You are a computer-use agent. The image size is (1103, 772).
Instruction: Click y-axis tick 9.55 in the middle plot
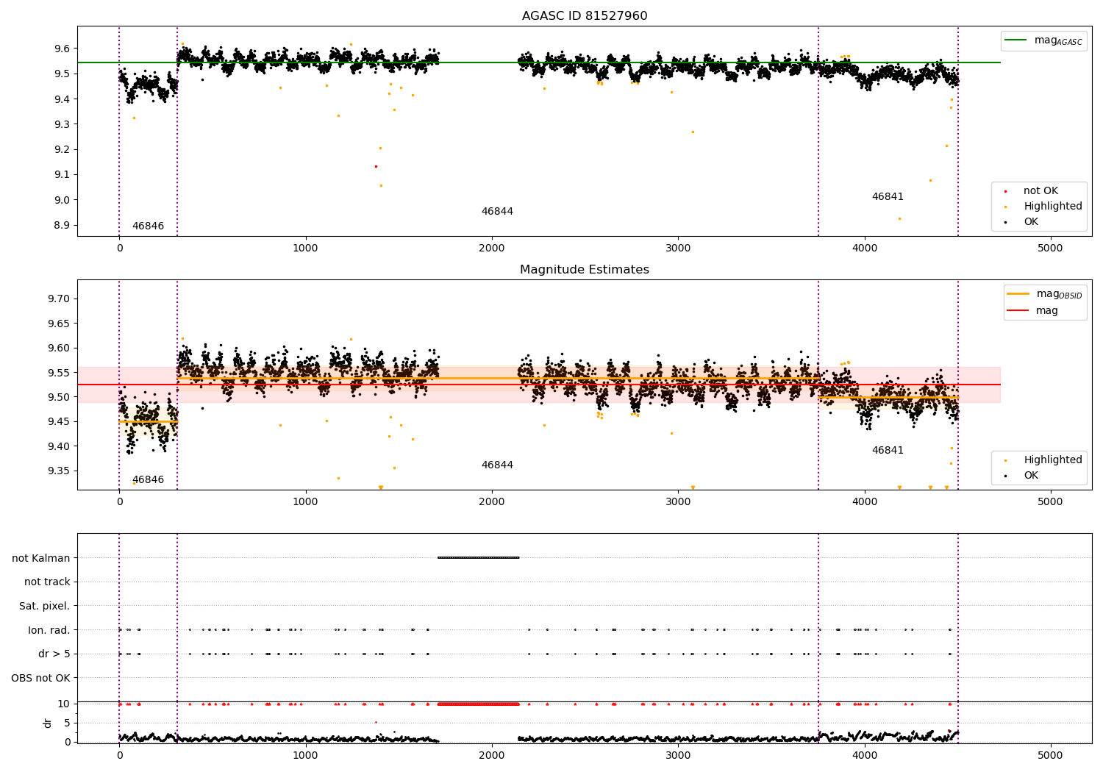[59, 373]
